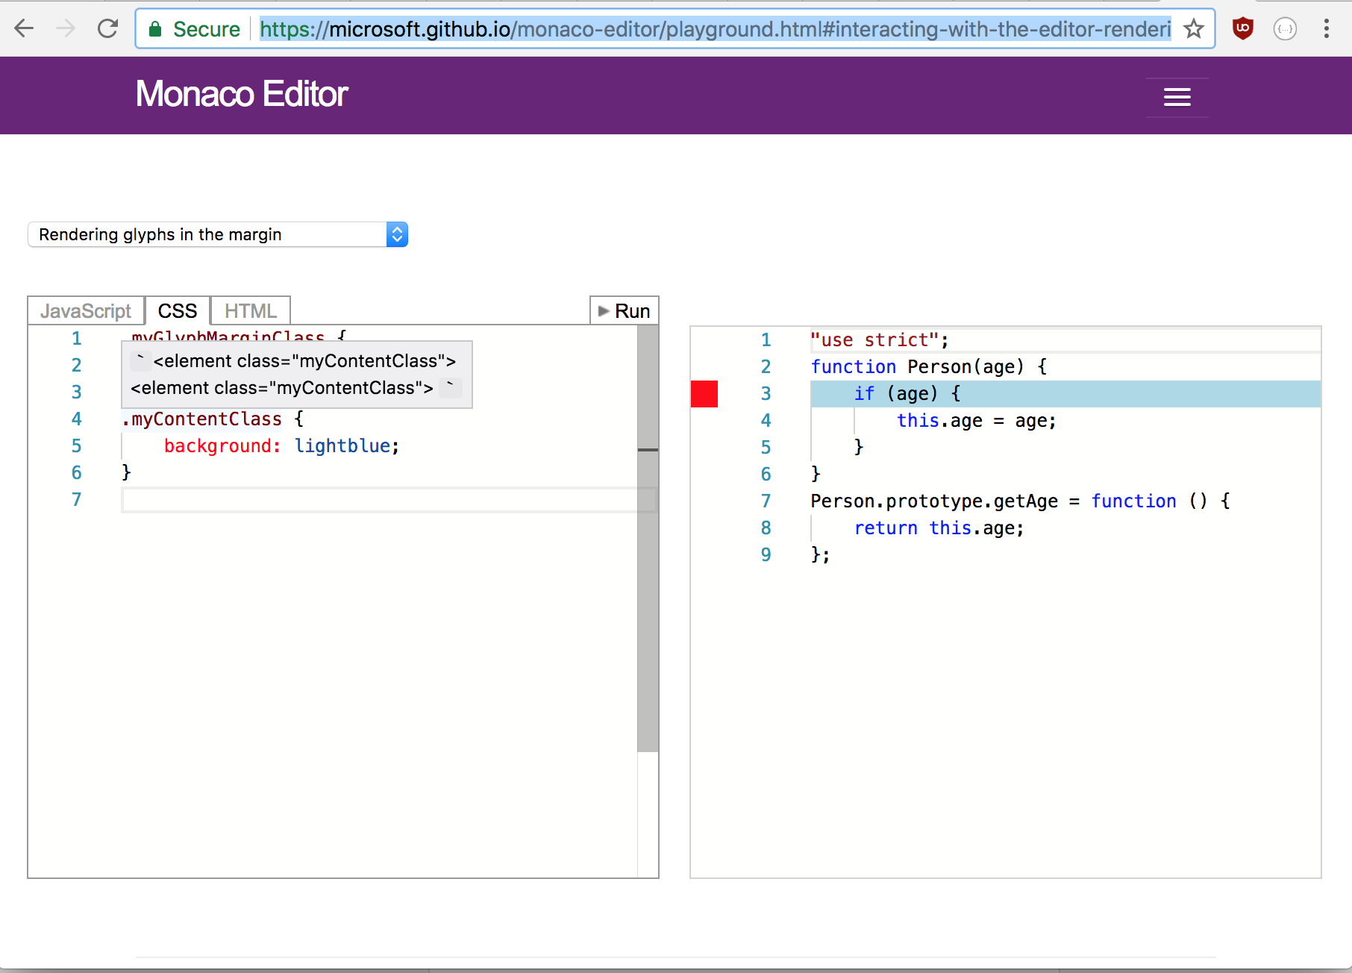The width and height of the screenshot is (1352, 973).
Task: Switch to the CSS tab
Action: (178, 310)
